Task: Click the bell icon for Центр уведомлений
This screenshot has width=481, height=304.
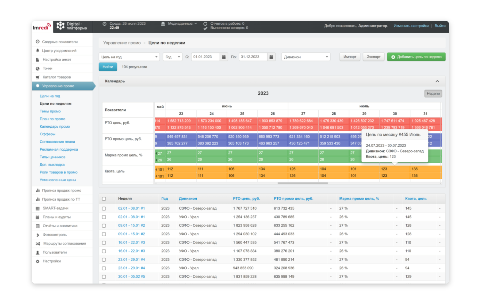Action: pyautogui.click(x=38, y=51)
